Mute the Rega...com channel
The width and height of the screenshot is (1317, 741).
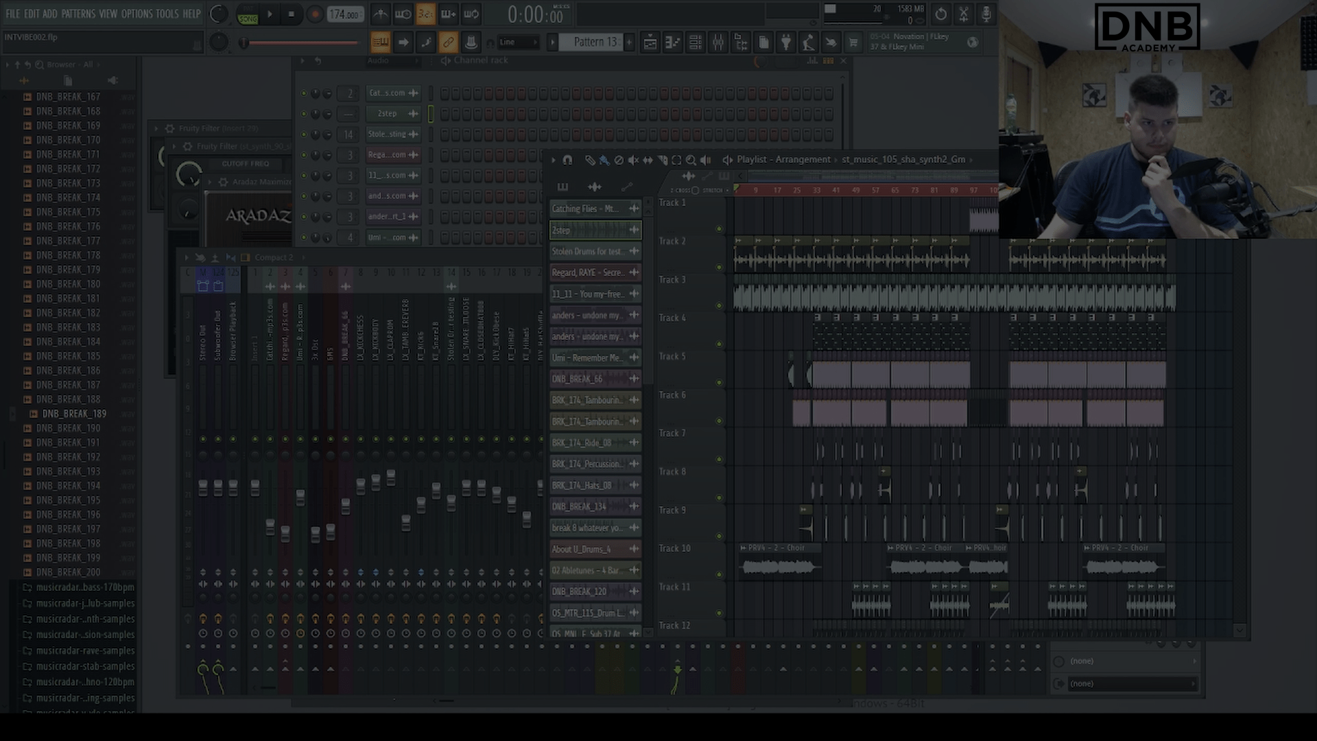[x=304, y=155]
